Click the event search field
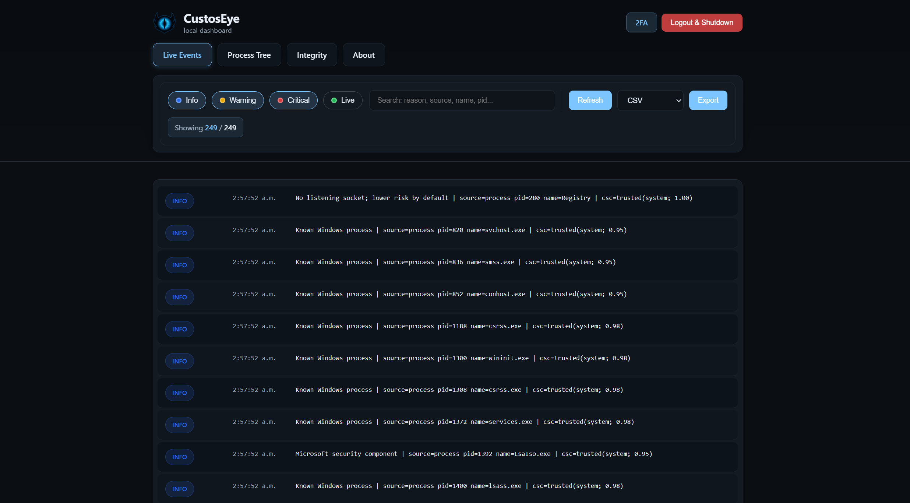 click(x=462, y=100)
